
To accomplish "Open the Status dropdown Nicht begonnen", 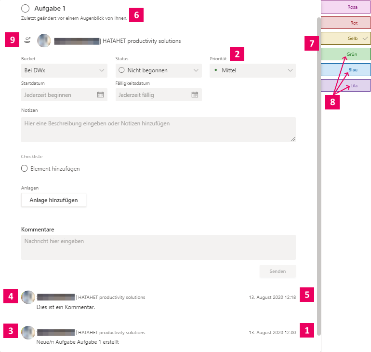I will click(x=159, y=70).
